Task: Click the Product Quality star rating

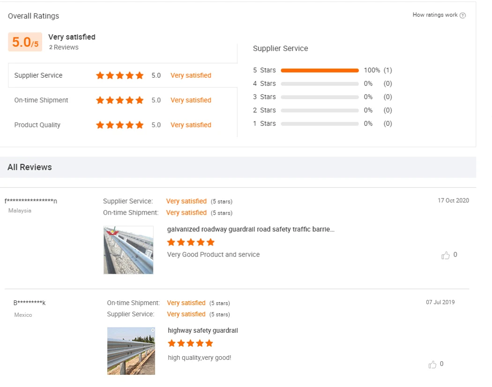Action: point(119,125)
